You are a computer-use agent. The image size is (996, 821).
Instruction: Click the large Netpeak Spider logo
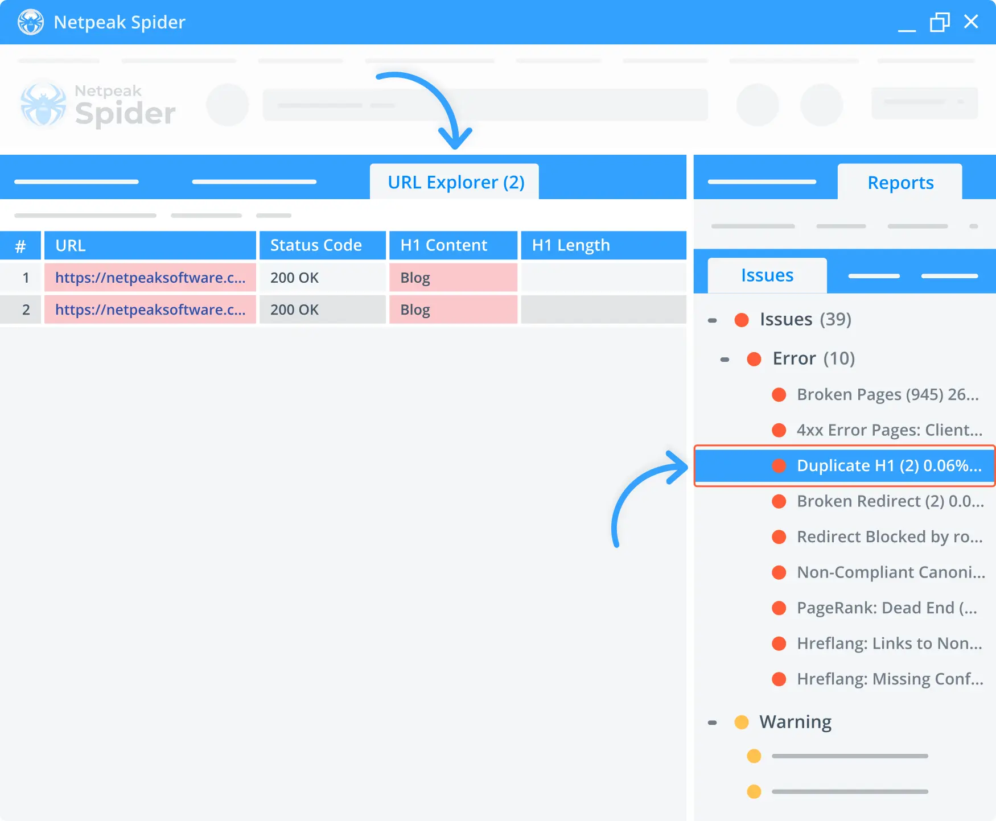(98, 105)
